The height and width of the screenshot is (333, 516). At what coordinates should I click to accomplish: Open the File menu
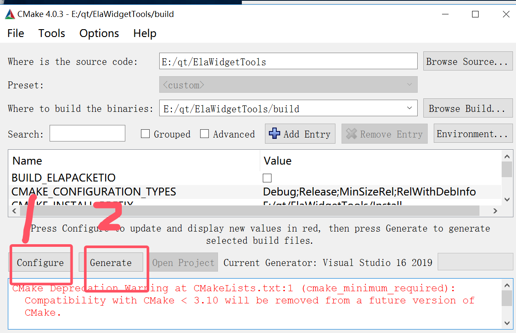click(16, 33)
